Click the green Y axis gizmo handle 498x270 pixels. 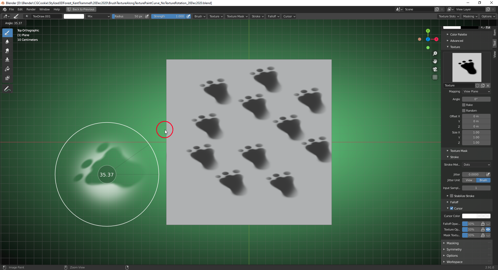pyautogui.click(x=428, y=31)
